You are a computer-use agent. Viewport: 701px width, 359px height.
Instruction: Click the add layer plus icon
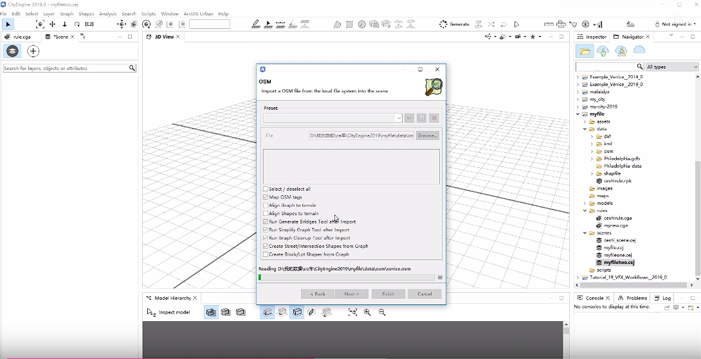point(33,51)
